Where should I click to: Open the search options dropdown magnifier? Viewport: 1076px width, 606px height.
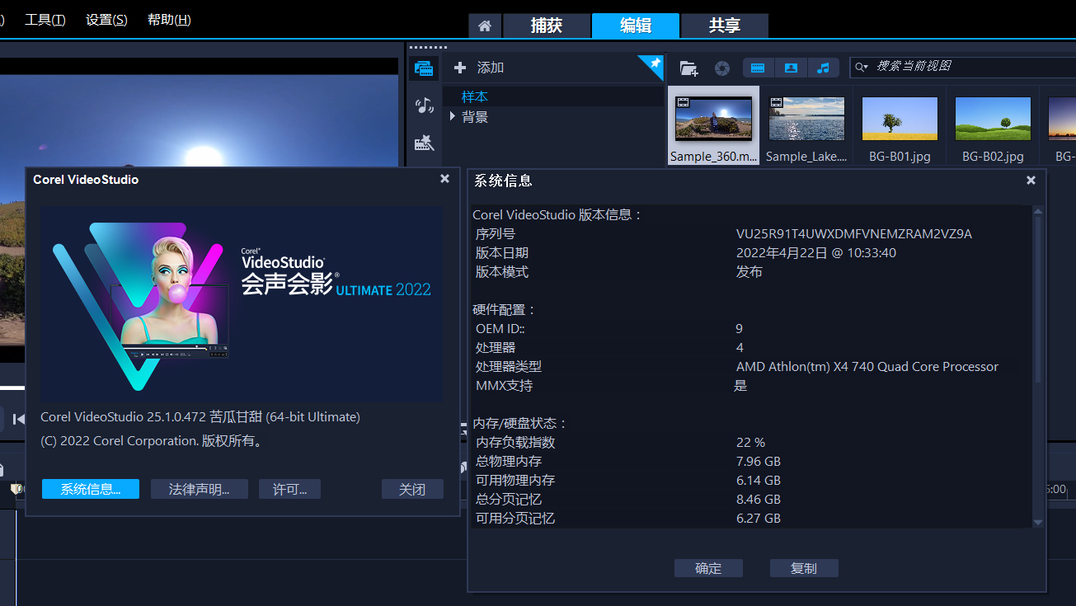coord(862,67)
